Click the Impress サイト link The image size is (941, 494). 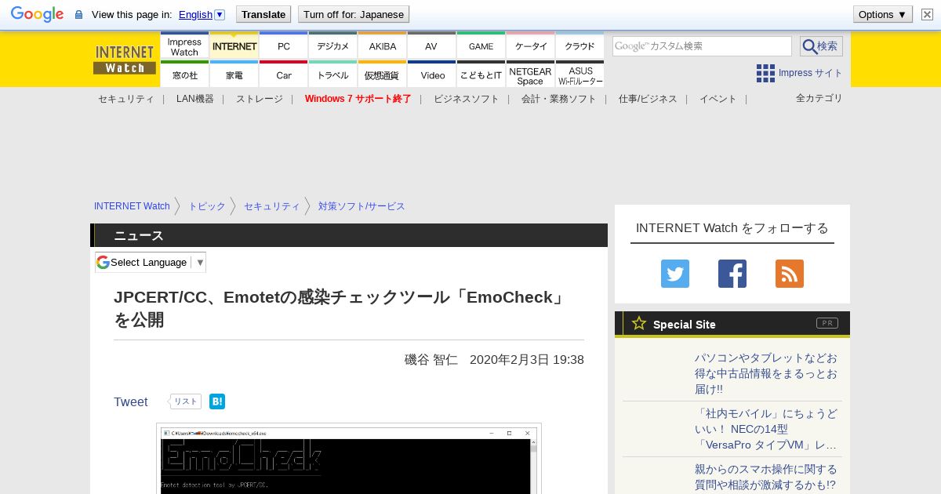click(x=811, y=73)
